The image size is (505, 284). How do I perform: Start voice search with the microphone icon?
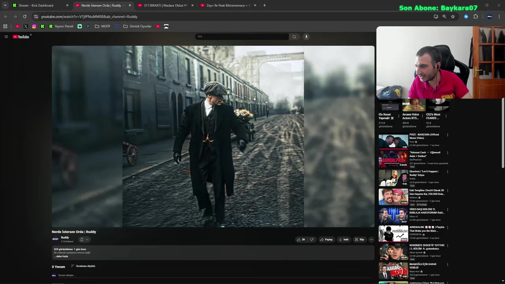(306, 37)
